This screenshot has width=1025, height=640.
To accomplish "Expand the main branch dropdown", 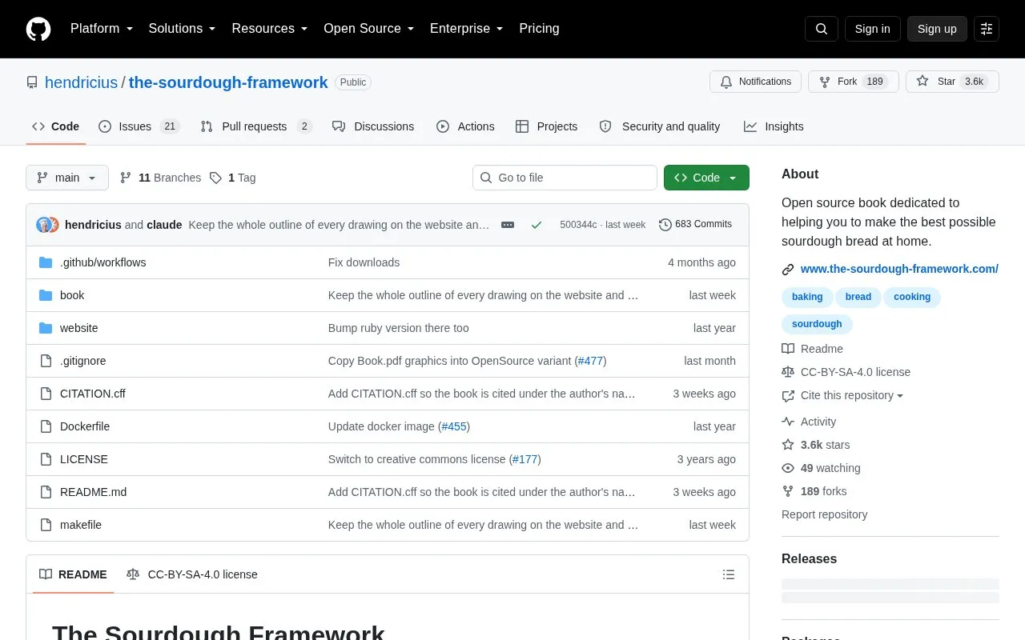I will 67,178.
